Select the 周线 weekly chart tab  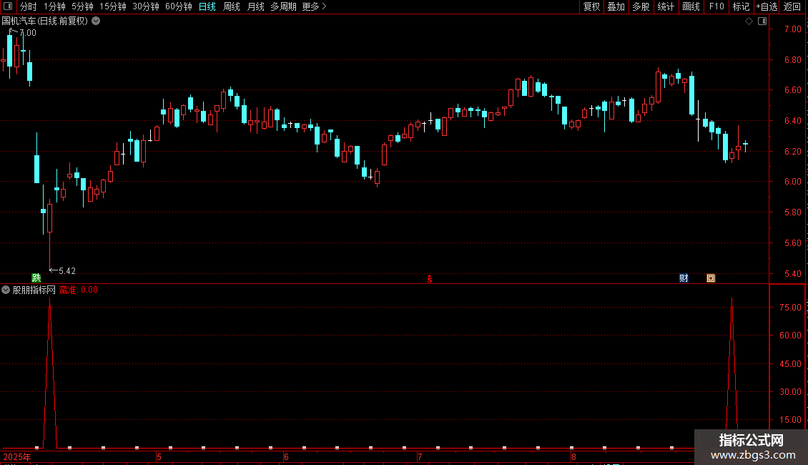(232, 6)
